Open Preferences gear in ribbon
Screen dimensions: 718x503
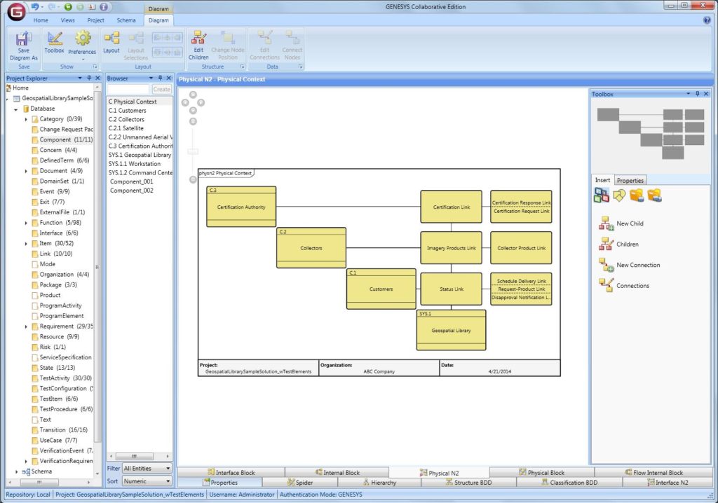point(83,44)
